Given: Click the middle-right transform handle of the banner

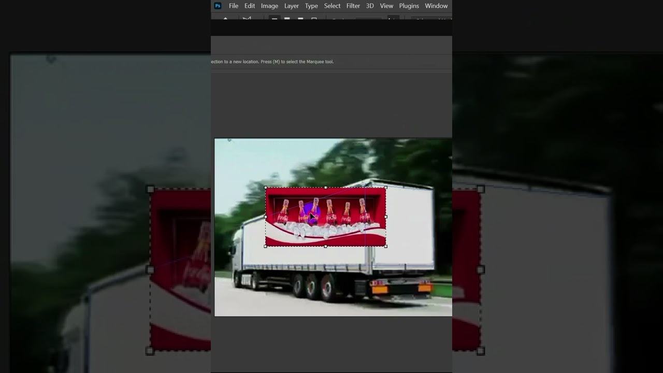Looking at the screenshot, I should 385,217.
